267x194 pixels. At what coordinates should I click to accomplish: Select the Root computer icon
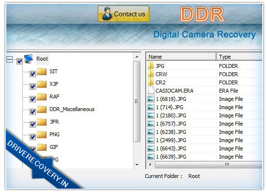tap(29, 59)
